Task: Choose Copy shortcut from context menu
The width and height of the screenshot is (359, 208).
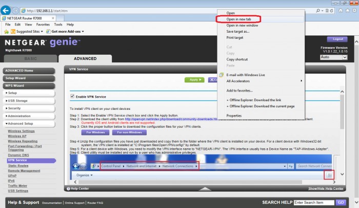Action: click(x=261, y=59)
